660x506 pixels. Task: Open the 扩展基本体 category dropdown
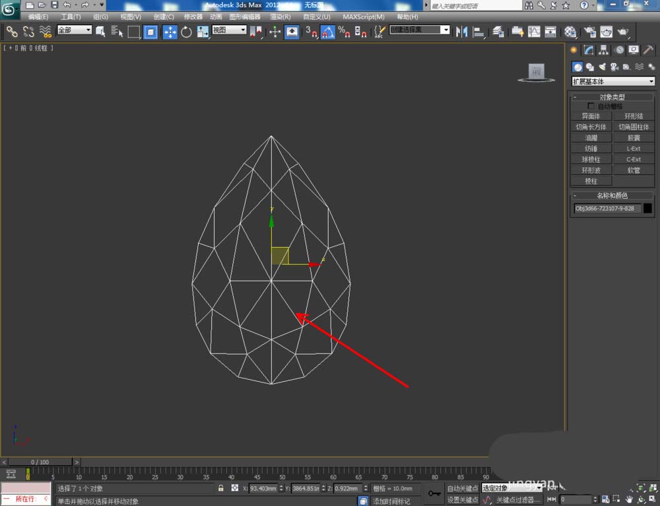tap(613, 81)
